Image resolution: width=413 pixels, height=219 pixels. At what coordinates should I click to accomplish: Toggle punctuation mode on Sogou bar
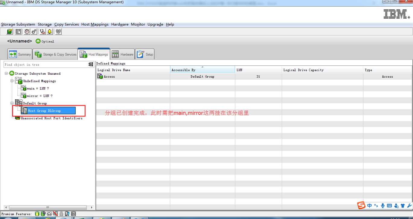click(376, 206)
